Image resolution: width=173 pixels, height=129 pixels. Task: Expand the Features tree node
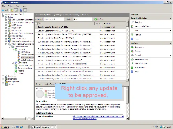(3, 76)
